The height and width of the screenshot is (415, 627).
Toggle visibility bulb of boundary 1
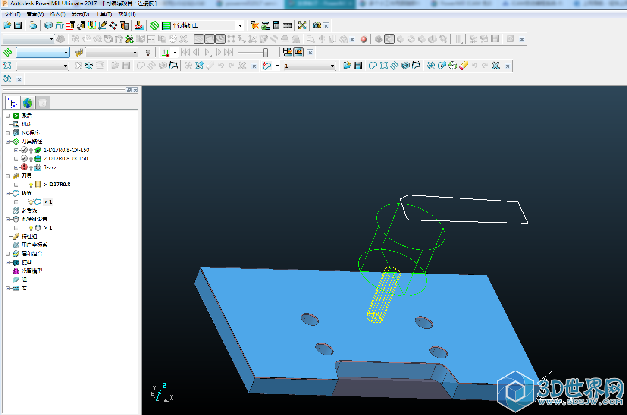click(x=31, y=202)
